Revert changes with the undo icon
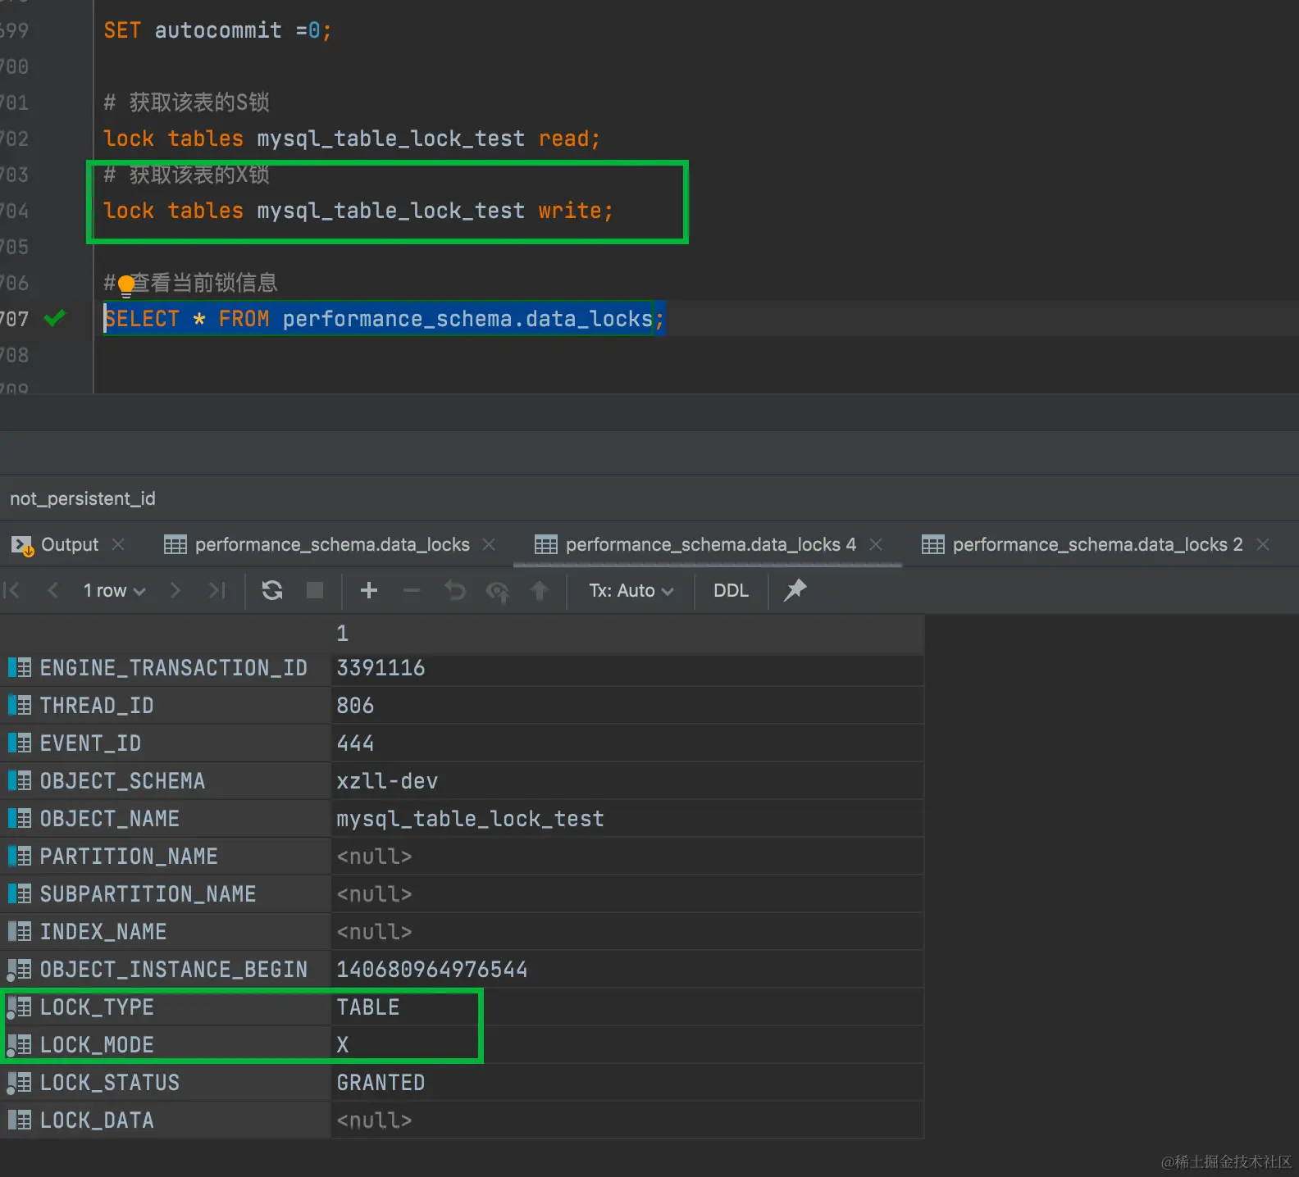Viewport: 1299px width, 1177px height. pos(455,590)
